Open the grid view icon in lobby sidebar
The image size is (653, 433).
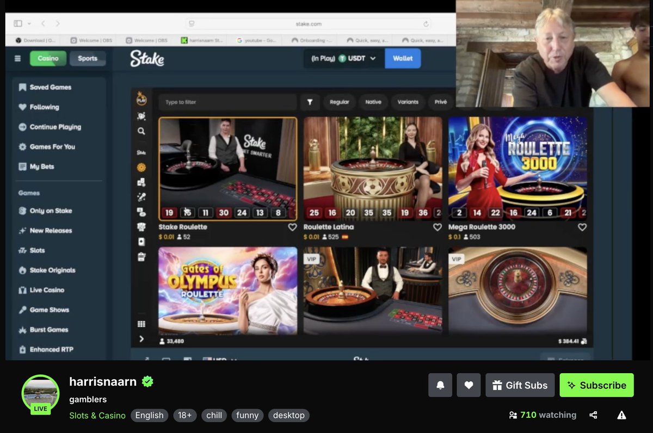tap(141, 324)
